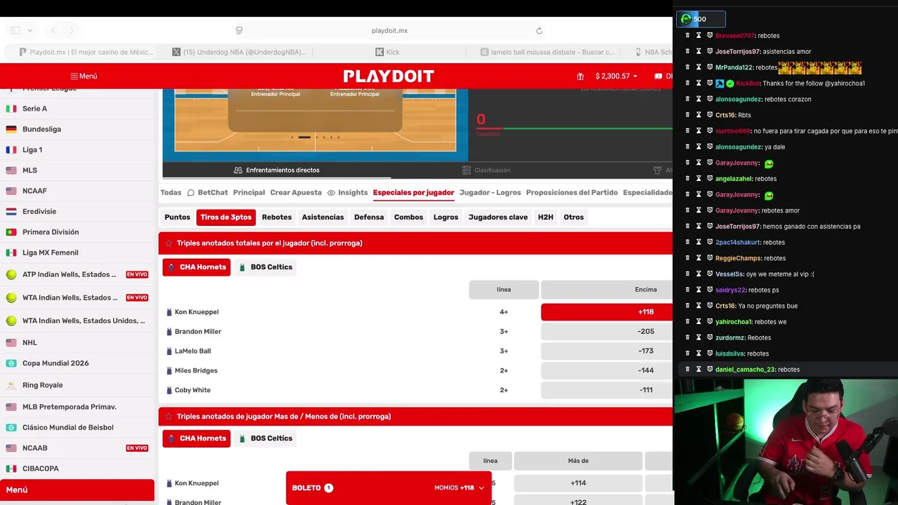Open the NHL league in sidebar
Screen dimensions: 898x505
(77, 343)
